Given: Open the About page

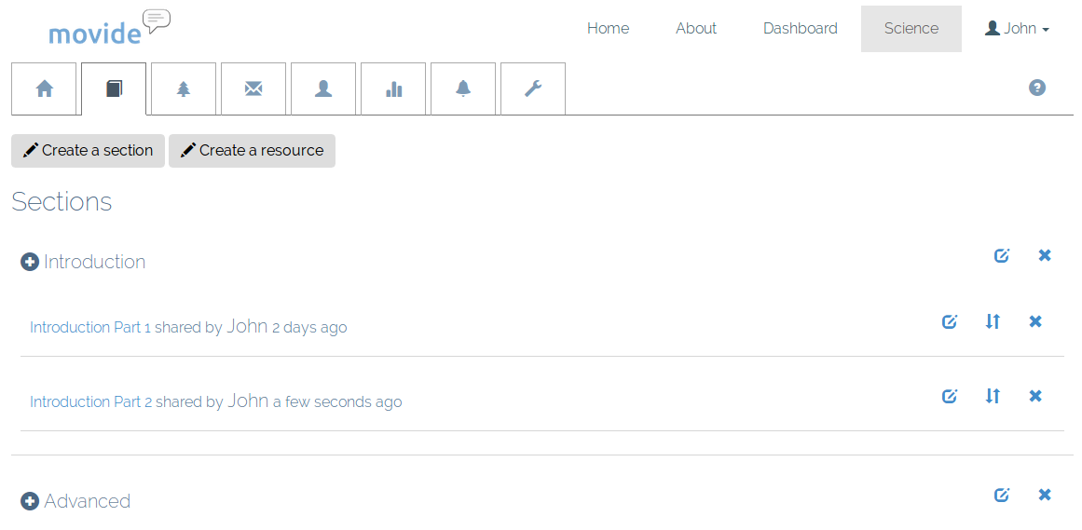Looking at the screenshot, I should (x=696, y=28).
